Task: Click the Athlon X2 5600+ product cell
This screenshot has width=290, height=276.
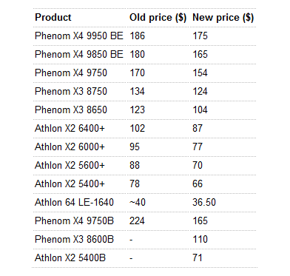Action: coord(70,166)
